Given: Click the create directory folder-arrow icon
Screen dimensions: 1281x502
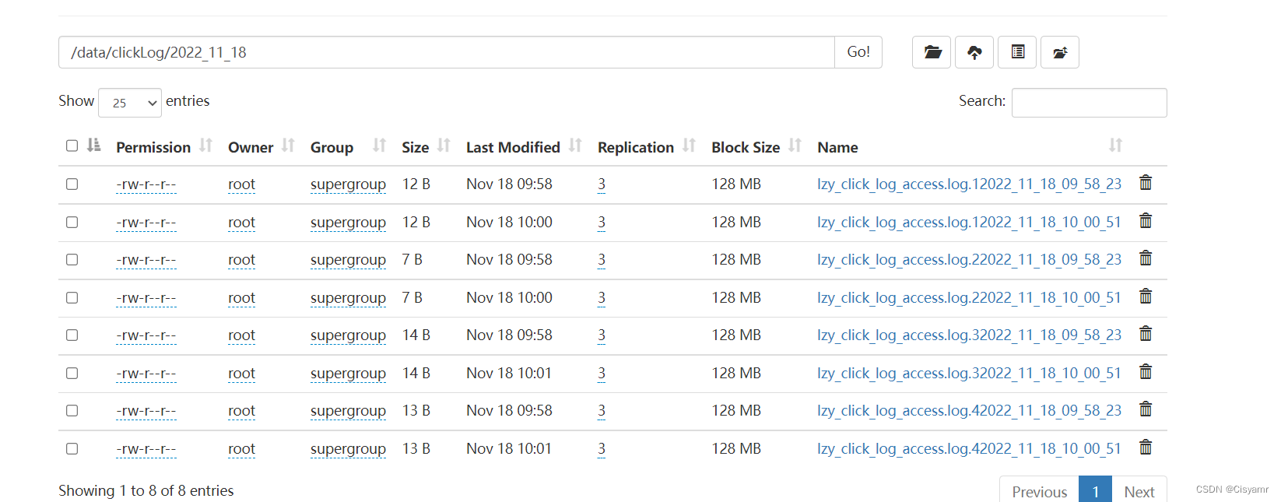Looking at the screenshot, I should click(1059, 52).
